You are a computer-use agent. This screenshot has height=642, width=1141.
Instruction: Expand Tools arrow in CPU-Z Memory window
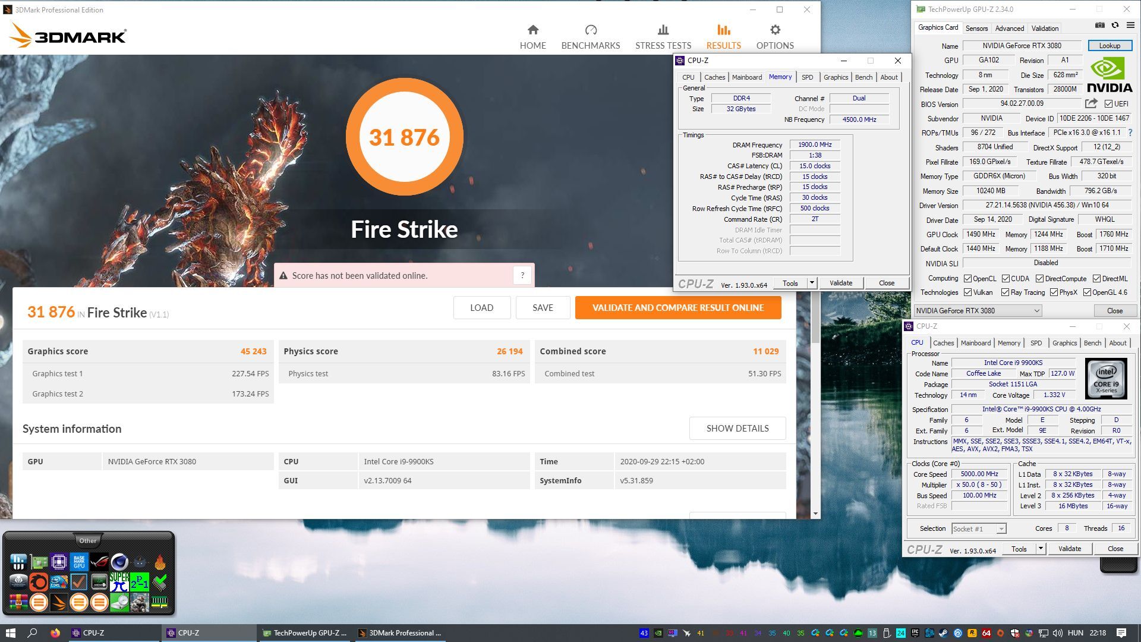812,283
